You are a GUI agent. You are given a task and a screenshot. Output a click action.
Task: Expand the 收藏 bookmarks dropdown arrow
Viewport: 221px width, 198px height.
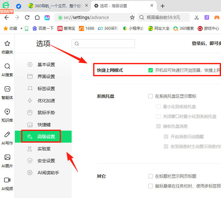click(21, 28)
